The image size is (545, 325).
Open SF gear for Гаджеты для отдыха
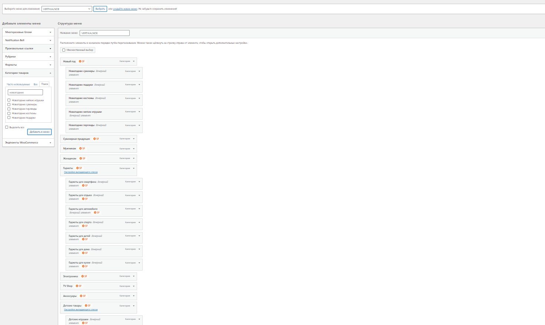point(85,199)
